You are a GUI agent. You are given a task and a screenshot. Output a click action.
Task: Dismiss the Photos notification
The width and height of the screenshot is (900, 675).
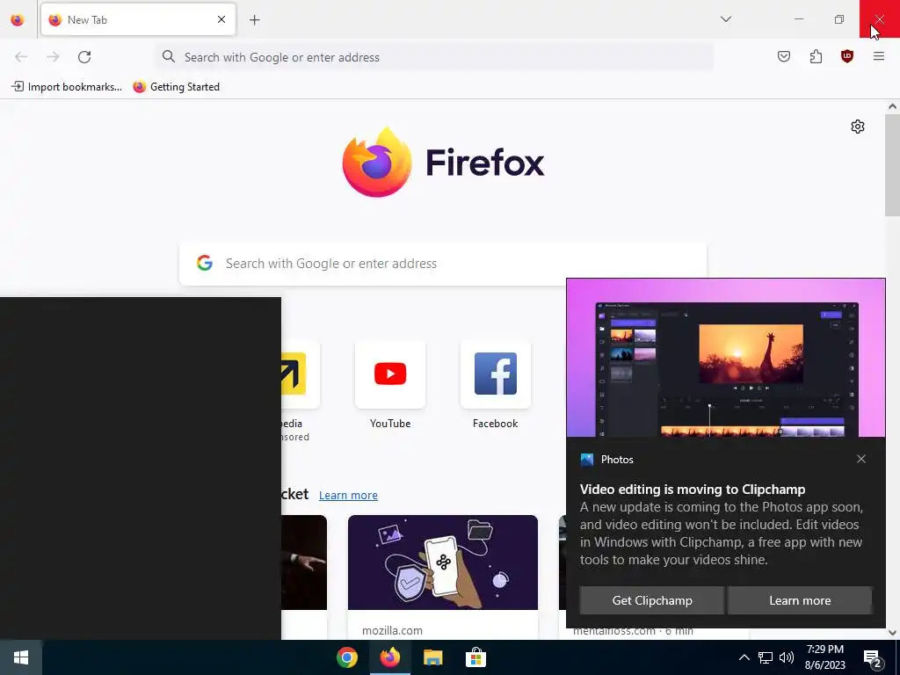(861, 459)
